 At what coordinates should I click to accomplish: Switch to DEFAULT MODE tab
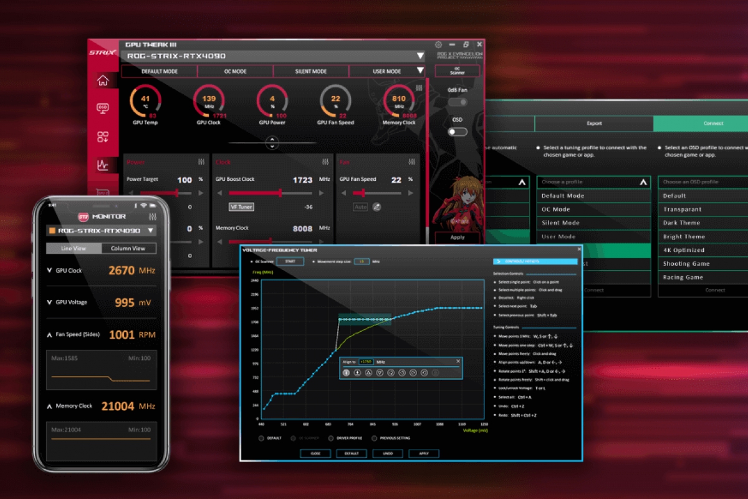(x=160, y=71)
